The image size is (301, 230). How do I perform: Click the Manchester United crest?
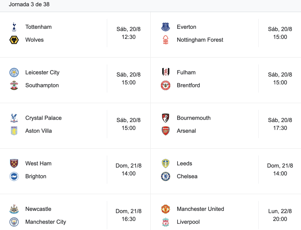pos(165,209)
